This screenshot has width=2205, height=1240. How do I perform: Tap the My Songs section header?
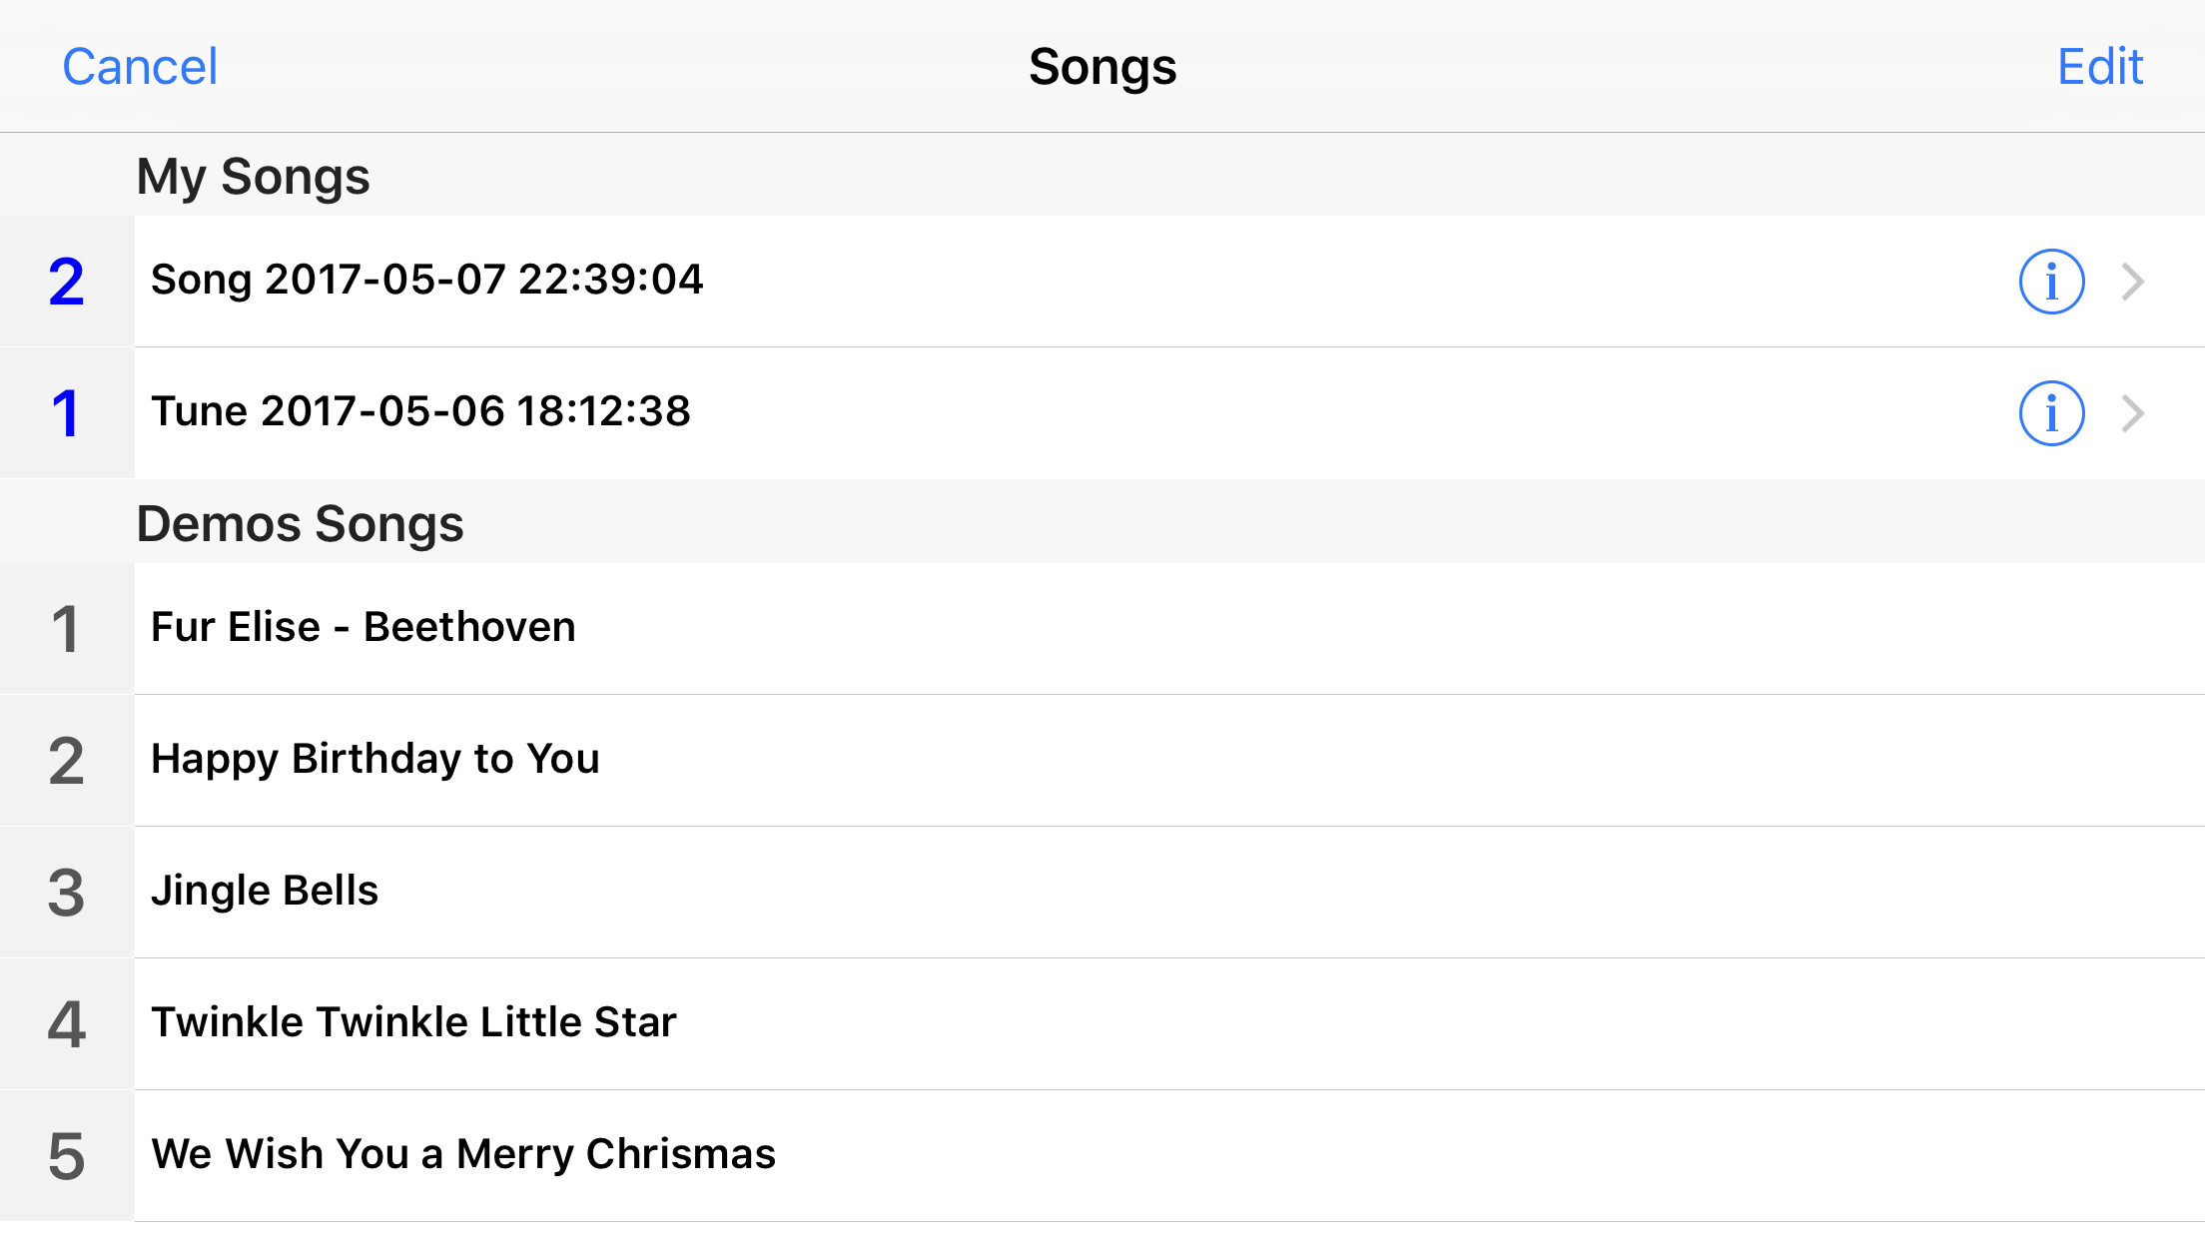pos(254,177)
